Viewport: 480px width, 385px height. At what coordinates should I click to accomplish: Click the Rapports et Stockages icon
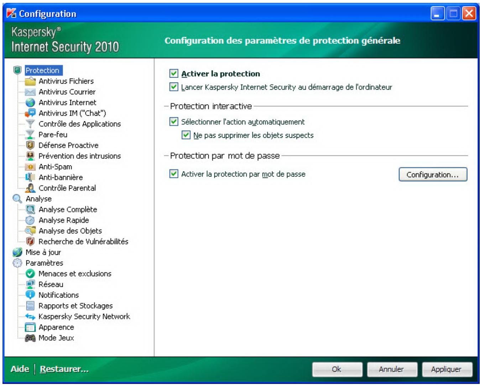30,306
